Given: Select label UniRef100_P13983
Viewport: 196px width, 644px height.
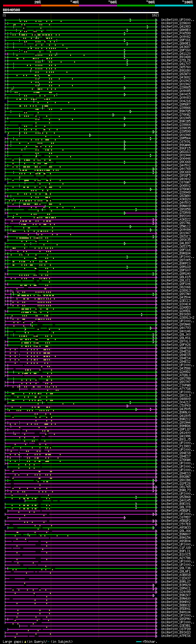Looking at the screenshot, I should tap(176, 446).
